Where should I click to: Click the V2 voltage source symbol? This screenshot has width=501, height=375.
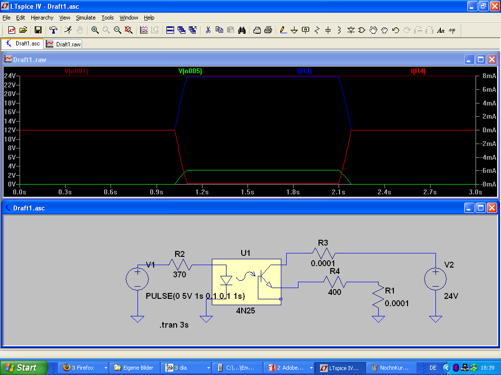(x=435, y=279)
